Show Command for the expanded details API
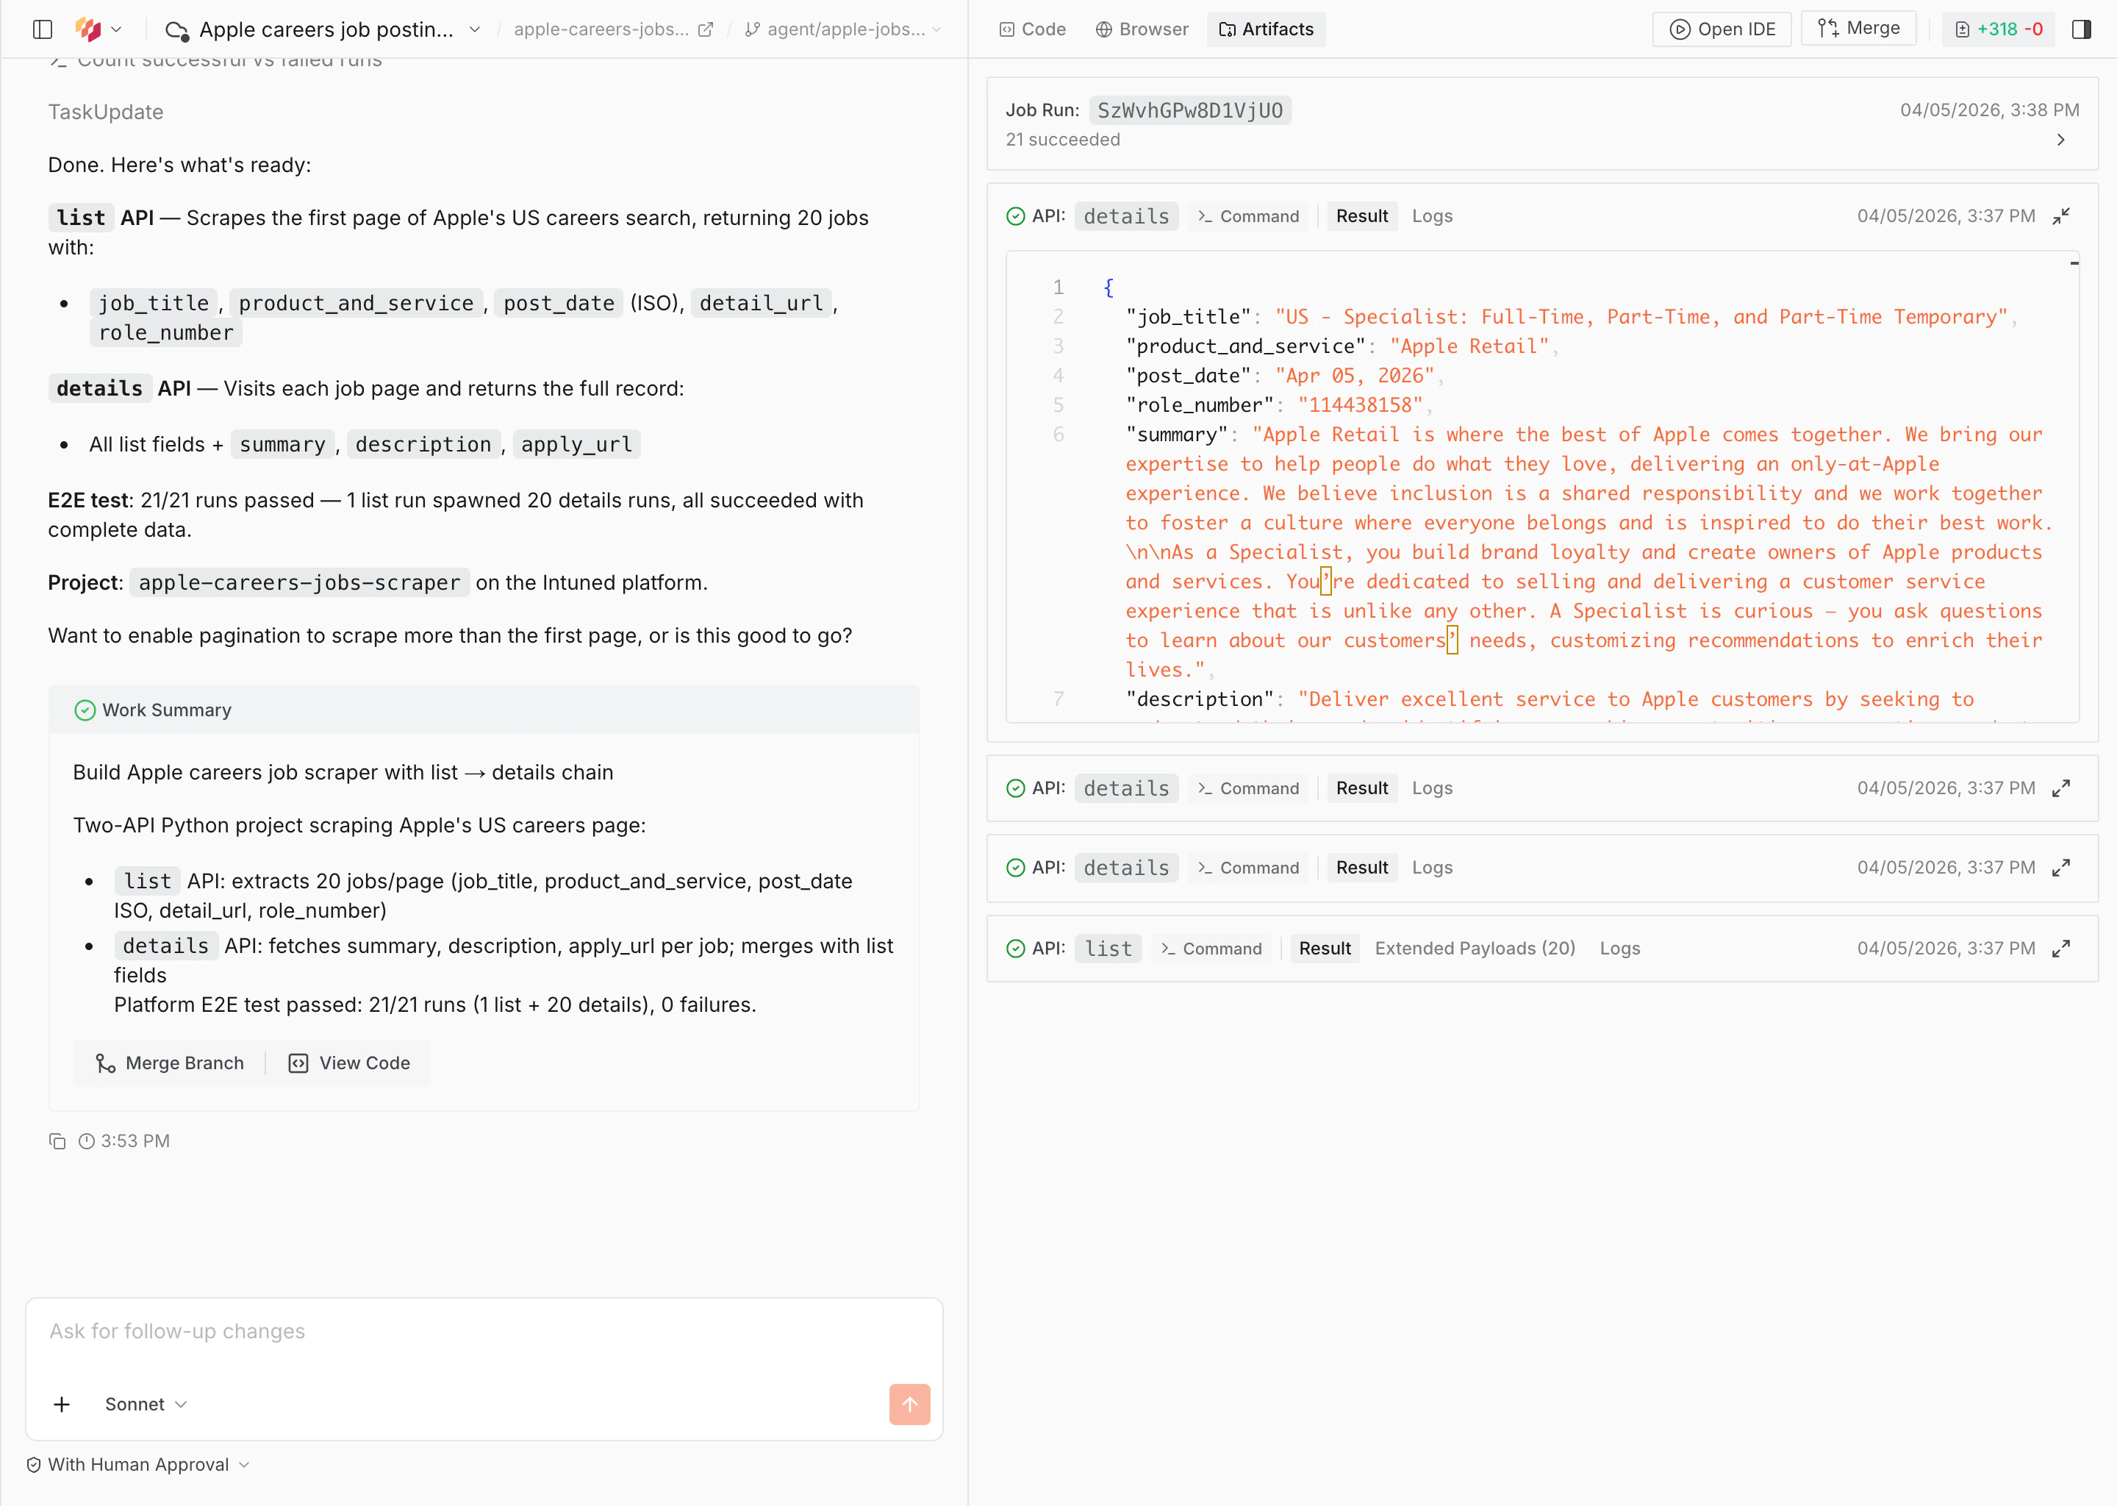The image size is (2117, 1506). click(x=1248, y=217)
